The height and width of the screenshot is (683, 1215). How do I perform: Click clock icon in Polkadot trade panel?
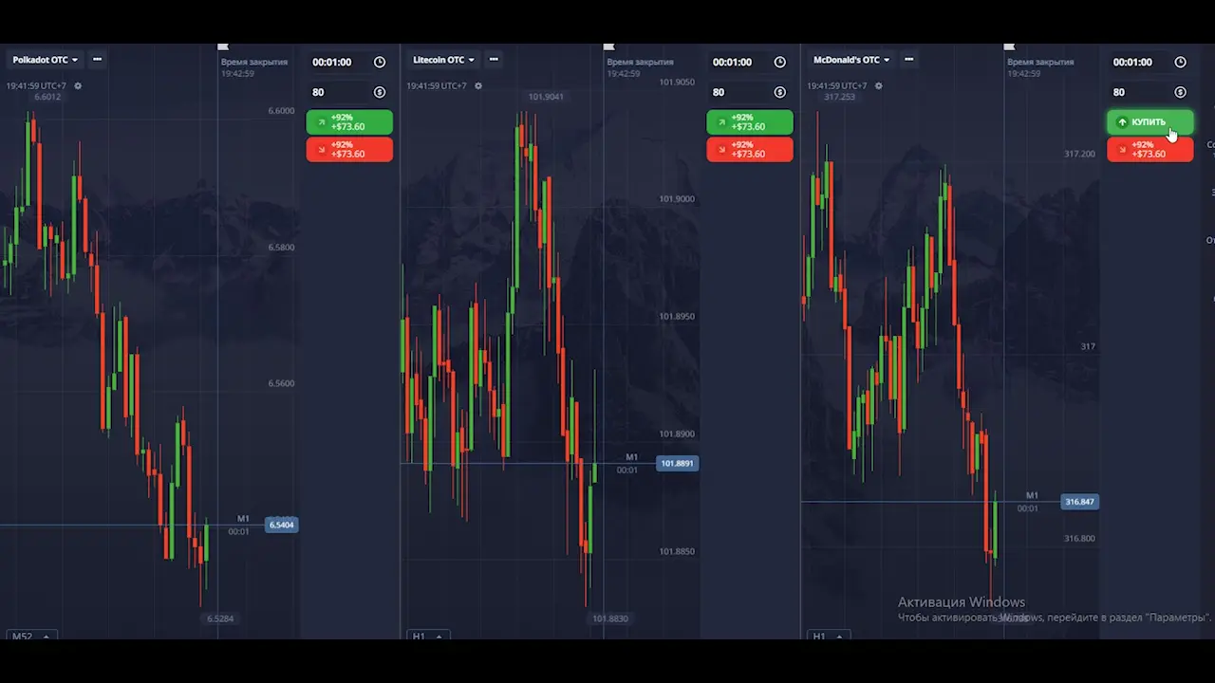[380, 62]
